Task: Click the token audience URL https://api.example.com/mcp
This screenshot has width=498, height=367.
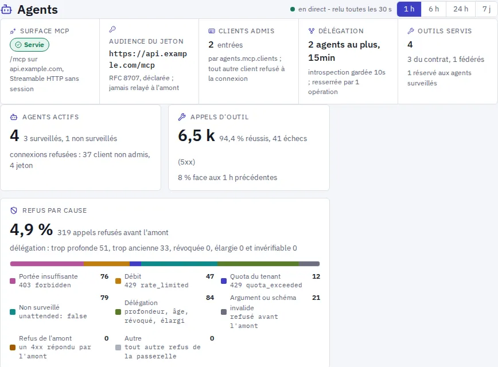Action: (148, 60)
